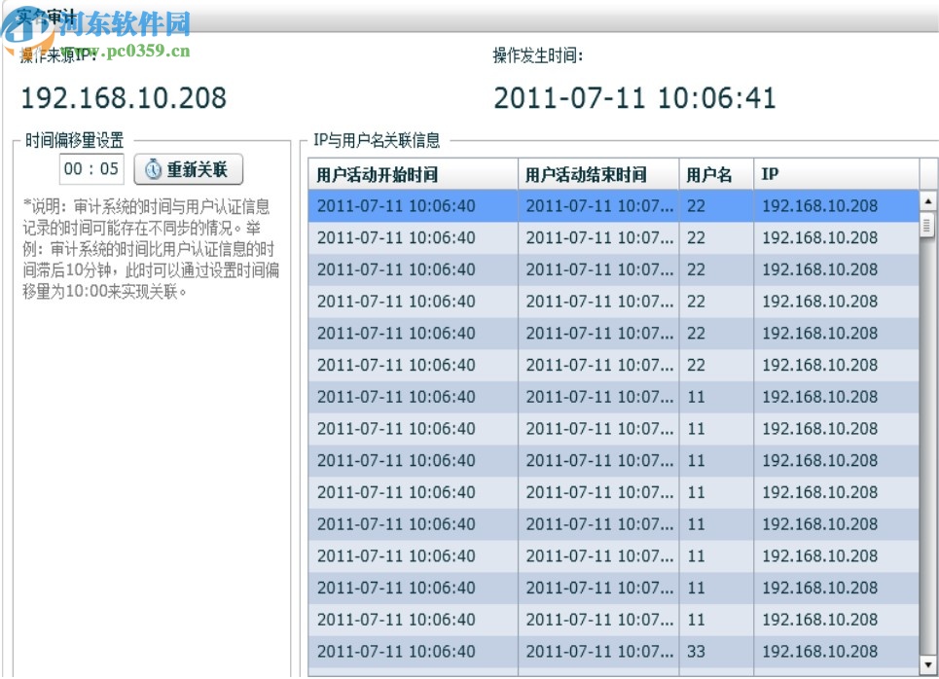Click inside the 00:05 time offset field
This screenshot has height=679, width=939.
click(x=92, y=168)
